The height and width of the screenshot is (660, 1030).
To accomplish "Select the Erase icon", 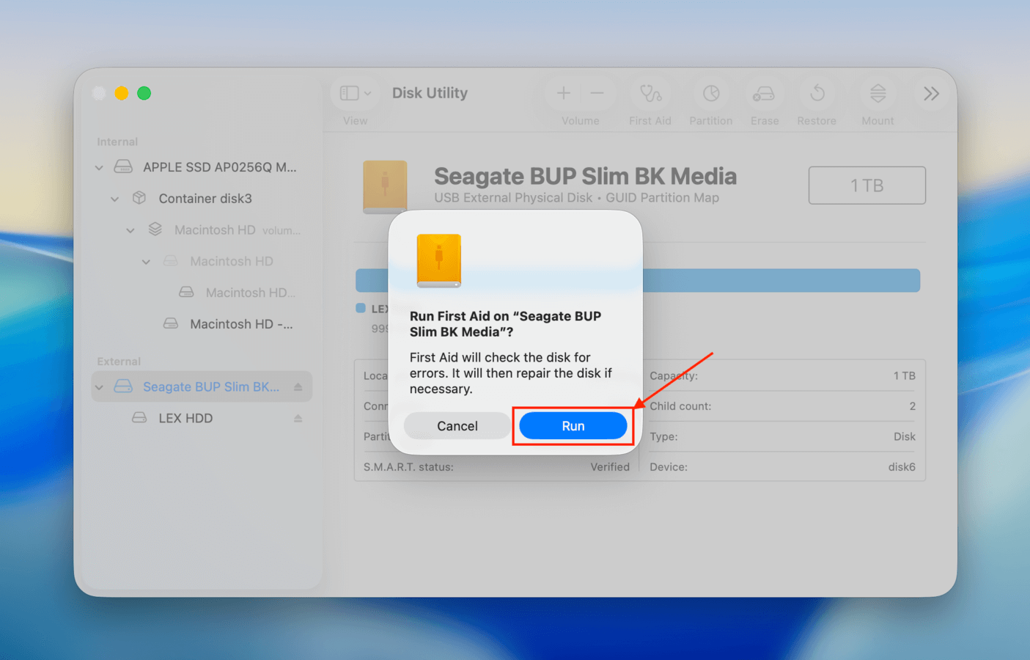I will [x=764, y=94].
